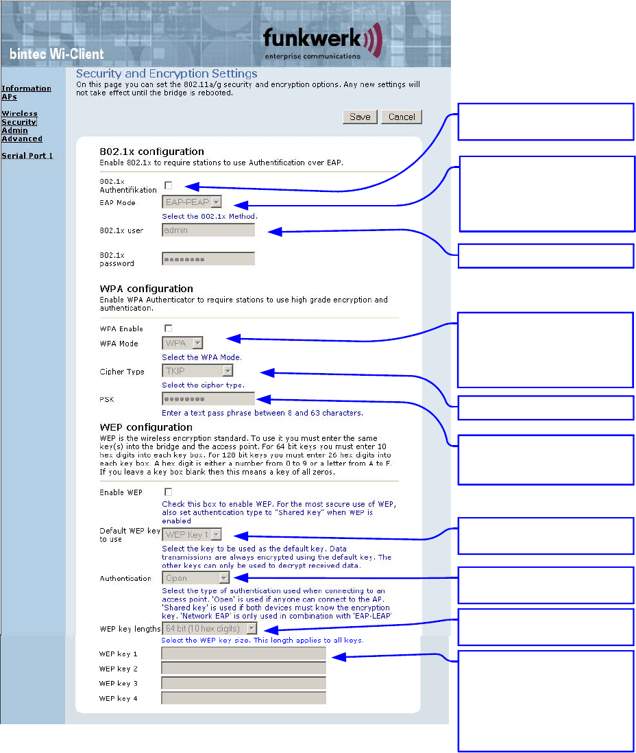
Task: Open the Default WEP key dropdown
Action: point(192,534)
